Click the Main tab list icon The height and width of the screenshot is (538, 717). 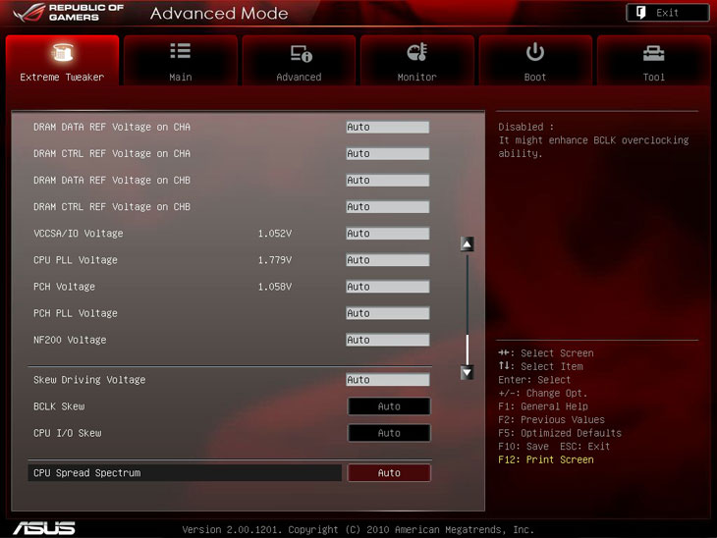(x=180, y=52)
